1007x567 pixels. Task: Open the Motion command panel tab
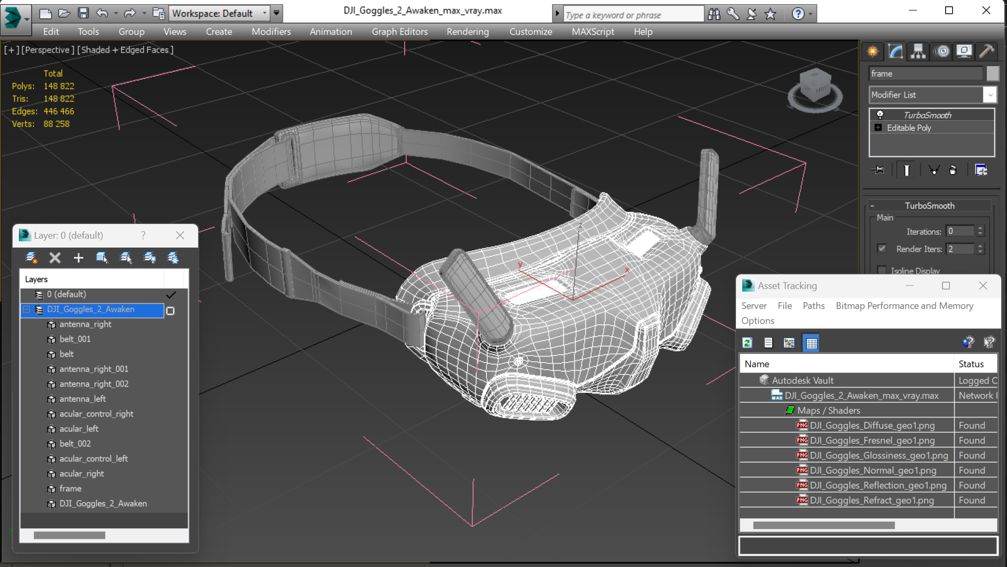tap(942, 51)
